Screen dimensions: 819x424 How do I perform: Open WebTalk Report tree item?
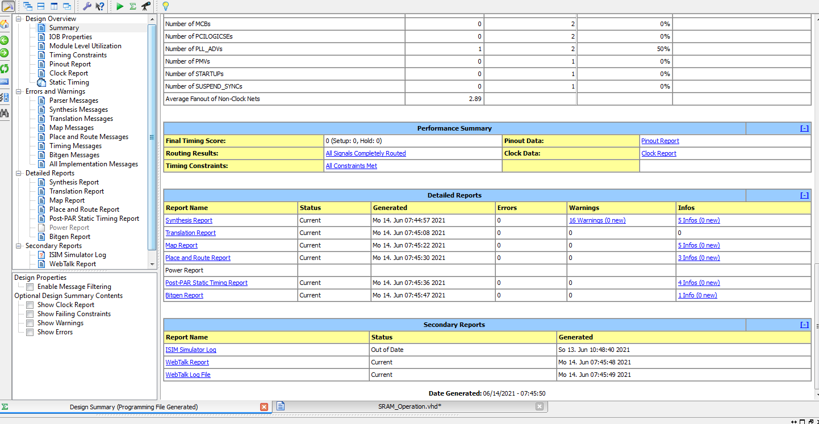tap(73, 264)
